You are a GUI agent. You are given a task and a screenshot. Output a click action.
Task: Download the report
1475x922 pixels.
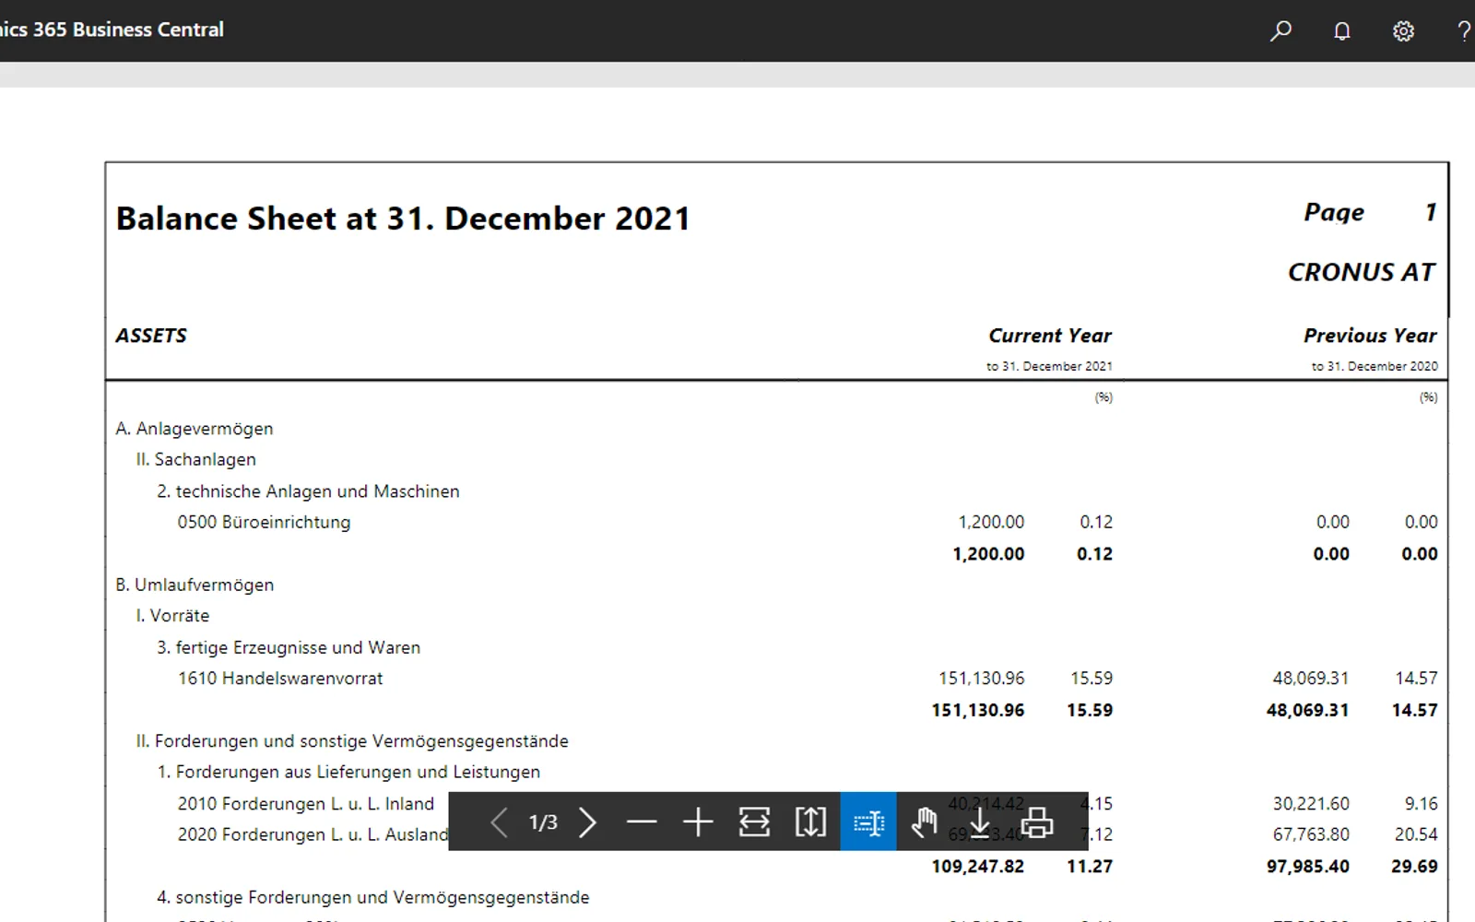[x=980, y=822]
